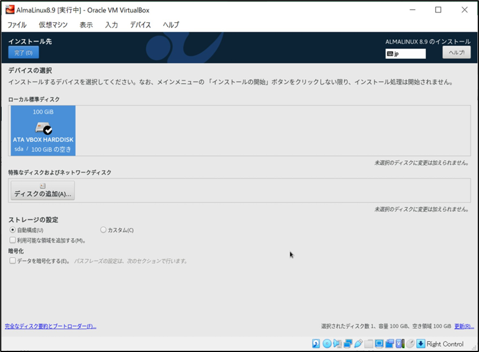The width and height of the screenshot is (479, 352).
Task: Click the CPU virtualization status icon
Action: click(x=400, y=344)
